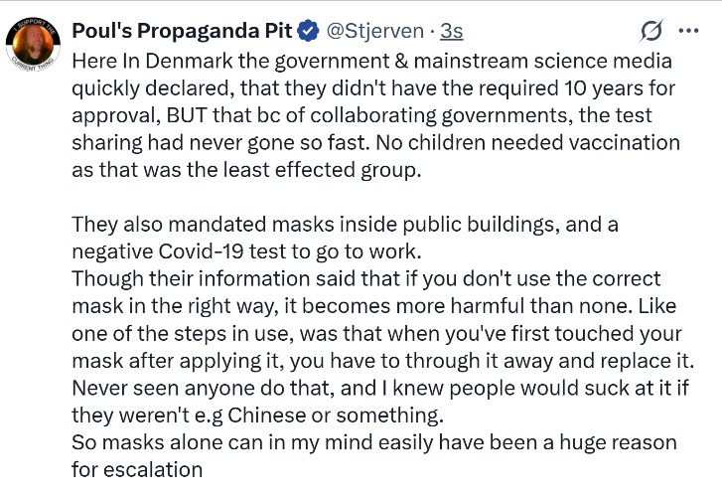Click the line 'So masks alone can in my mind'

(x=374, y=442)
